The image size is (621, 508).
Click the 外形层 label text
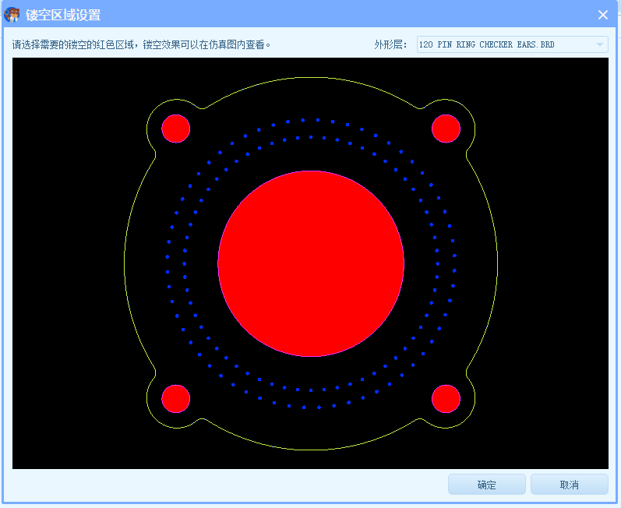pos(390,44)
